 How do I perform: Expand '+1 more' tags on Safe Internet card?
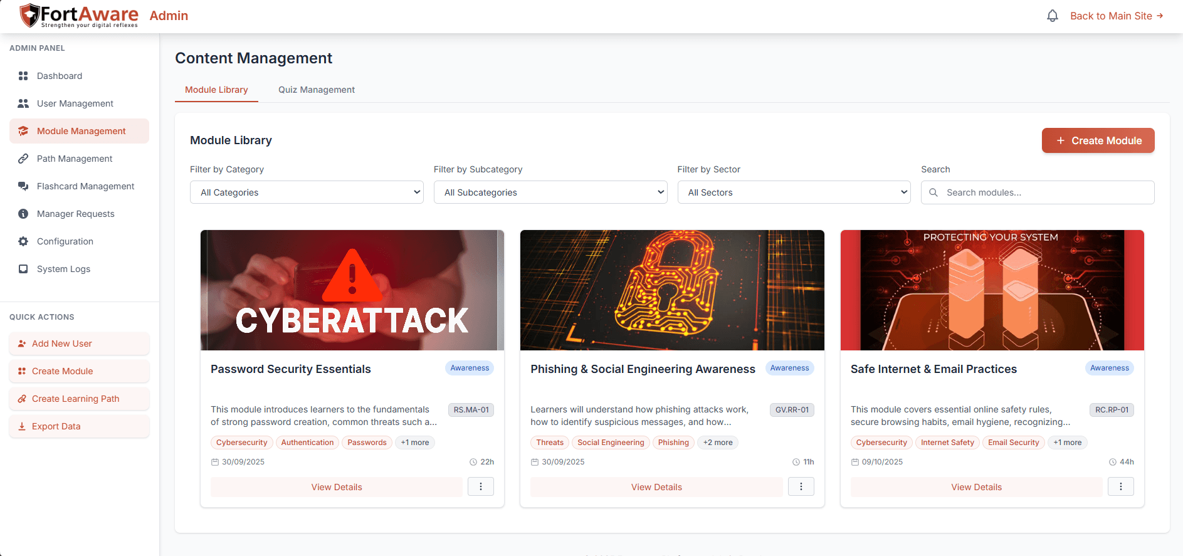[x=1068, y=443]
